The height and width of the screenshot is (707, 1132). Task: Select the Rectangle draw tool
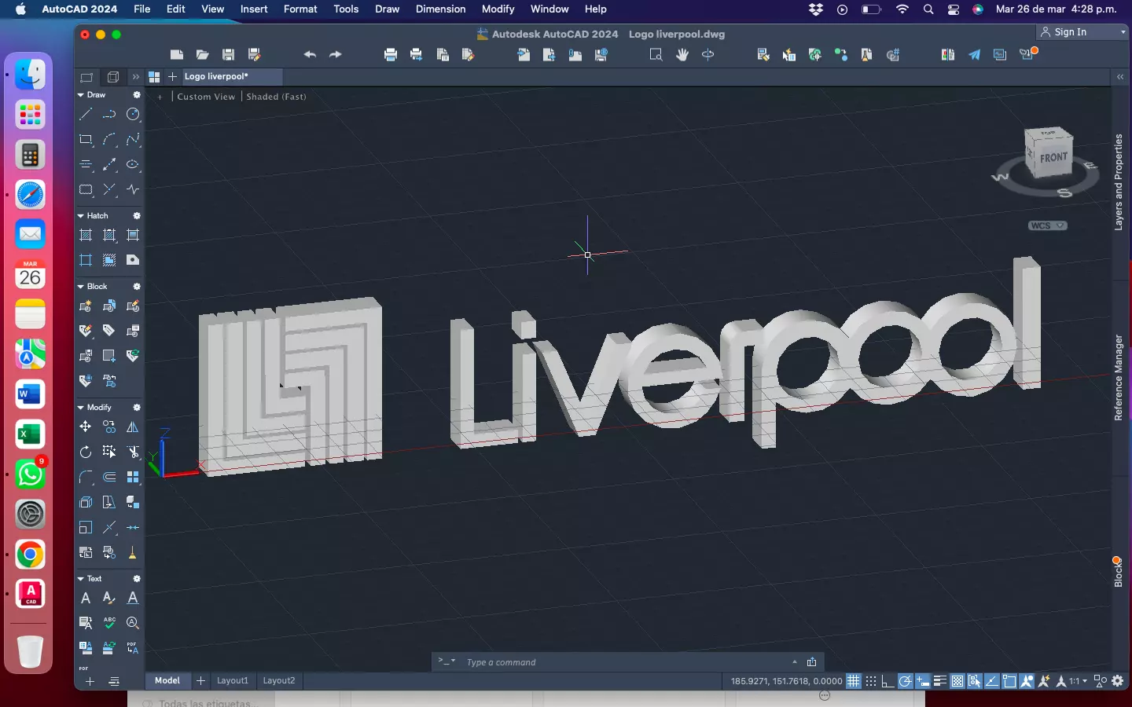(x=86, y=140)
